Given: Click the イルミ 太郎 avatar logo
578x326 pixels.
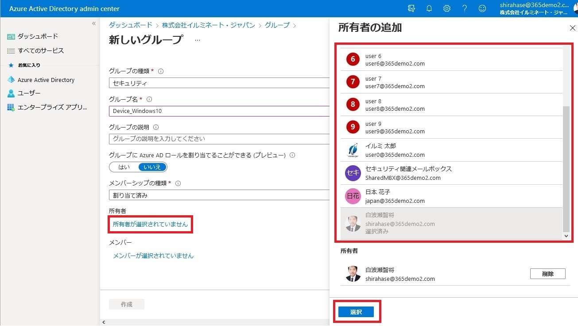Looking at the screenshot, I should point(353,150).
